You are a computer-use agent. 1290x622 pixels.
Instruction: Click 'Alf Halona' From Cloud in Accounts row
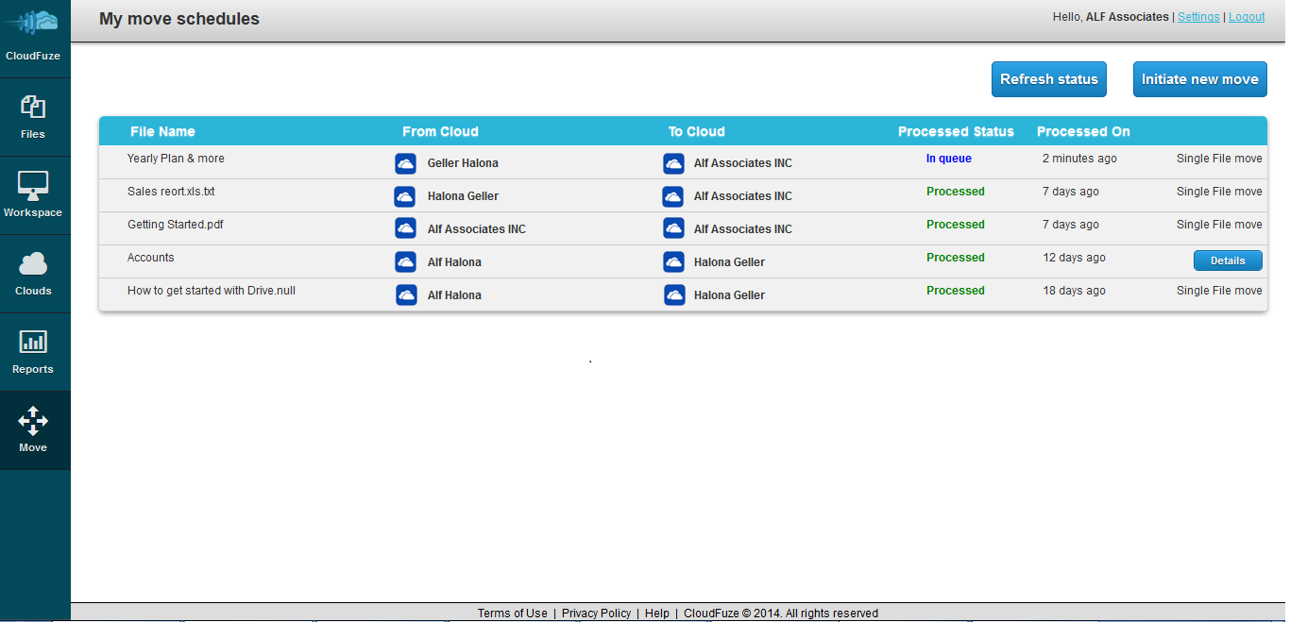tap(454, 262)
